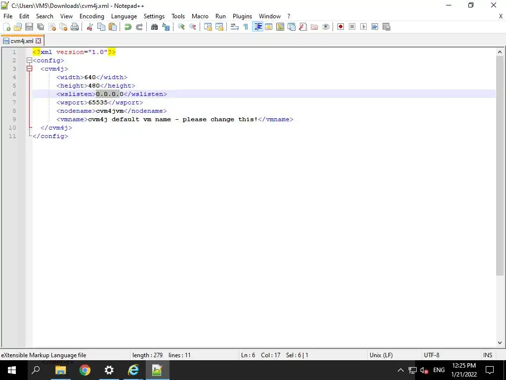Screen dimensions: 506x380
Task: Open Folder as Workspace toolbar icon
Action: (314, 27)
